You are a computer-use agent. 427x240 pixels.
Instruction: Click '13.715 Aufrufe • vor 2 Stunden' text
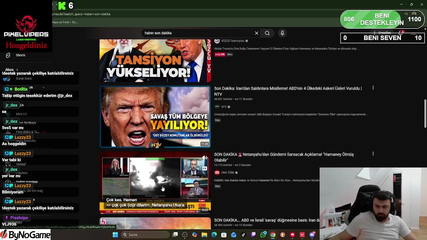(x=233, y=165)
